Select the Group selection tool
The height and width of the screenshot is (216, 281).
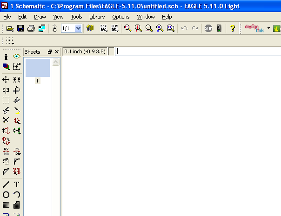(x=6, y=100)
